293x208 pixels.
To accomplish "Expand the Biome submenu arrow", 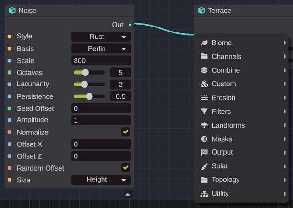I will click(x=285, y=43).
